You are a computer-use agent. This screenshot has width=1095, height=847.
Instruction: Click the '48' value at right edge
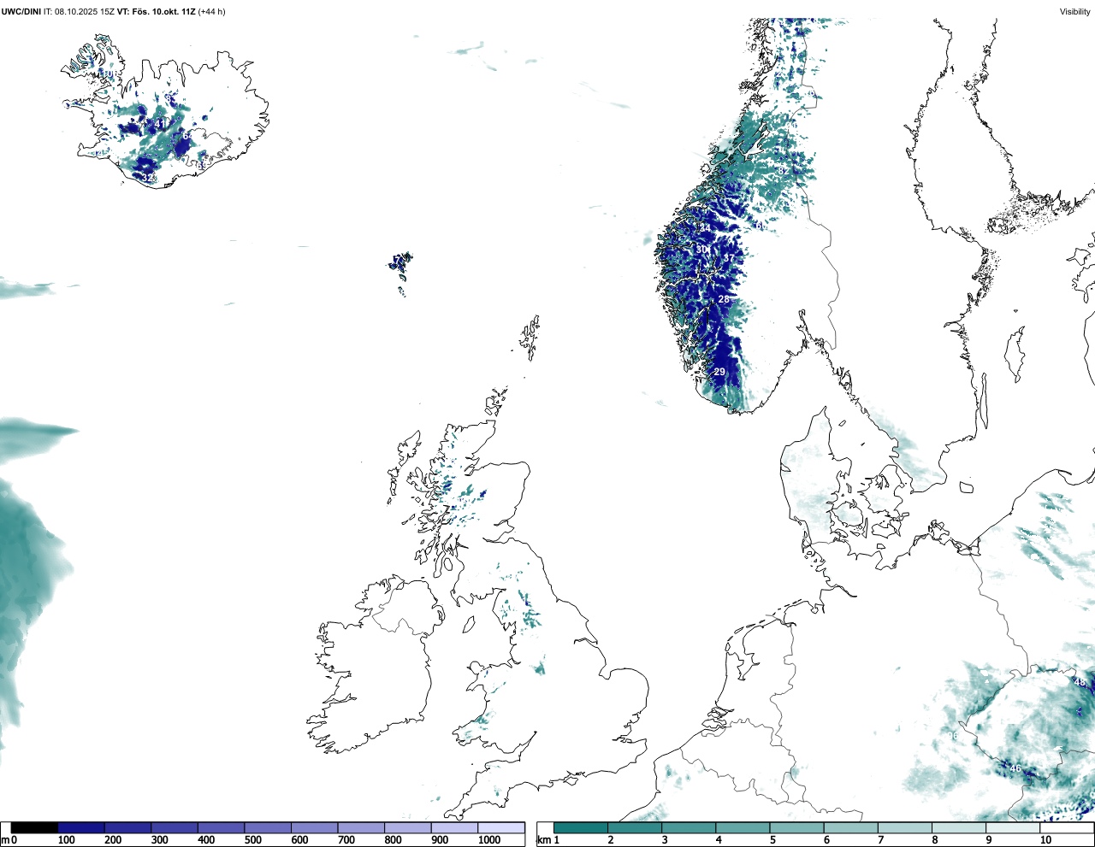1080,682
